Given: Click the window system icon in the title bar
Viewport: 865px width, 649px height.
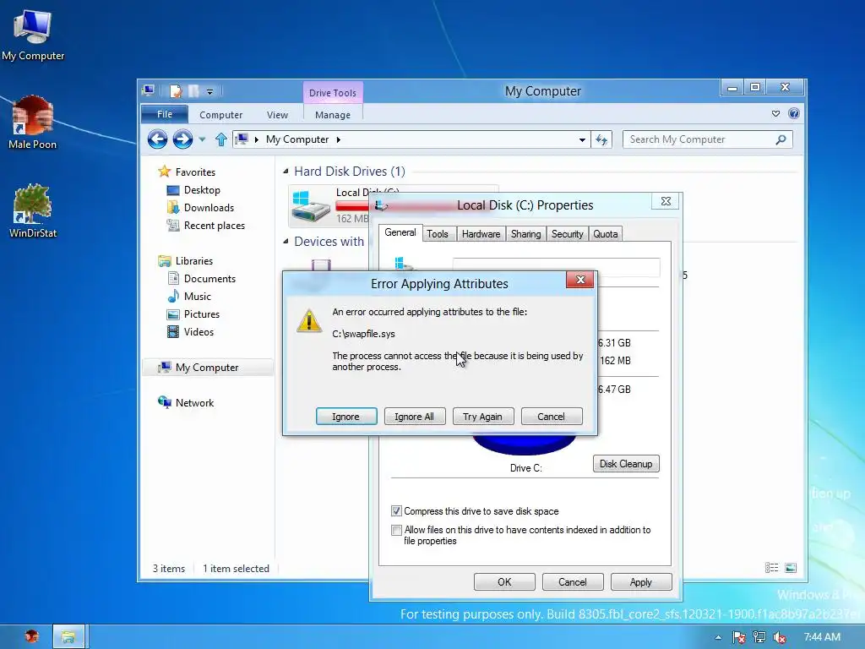Looking at the screenshot, I should [148, 90].
